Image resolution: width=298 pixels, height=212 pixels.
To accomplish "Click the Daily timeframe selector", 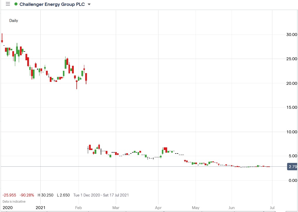I will (13, 20).
